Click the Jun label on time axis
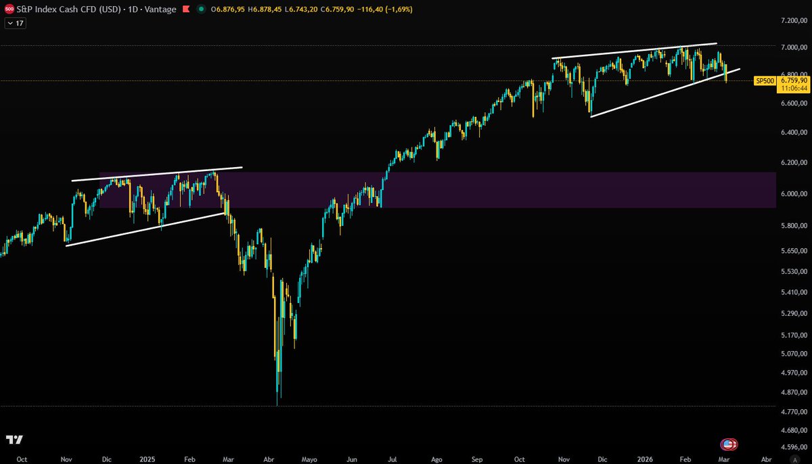The height and width of the screenshot is (464, 812). point(352,458)
